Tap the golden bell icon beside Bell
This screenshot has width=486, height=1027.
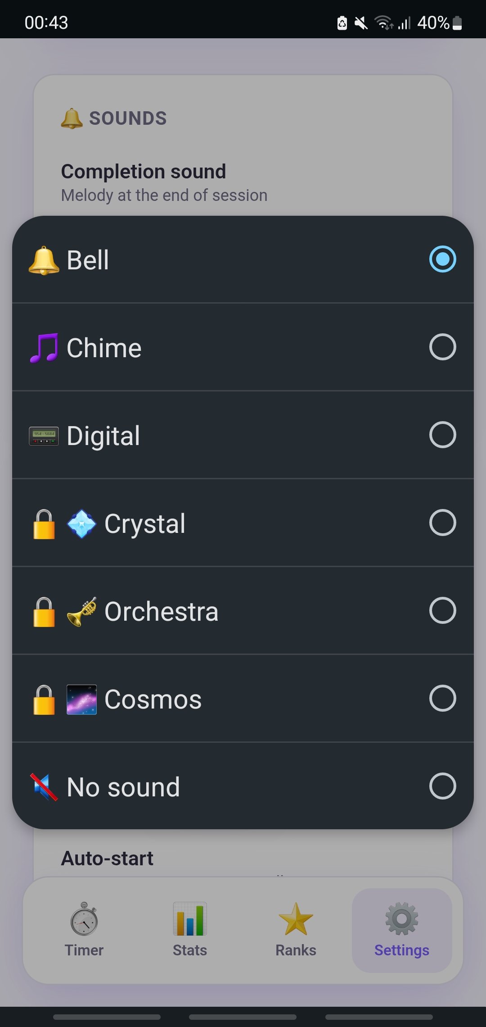click(44, 260)
